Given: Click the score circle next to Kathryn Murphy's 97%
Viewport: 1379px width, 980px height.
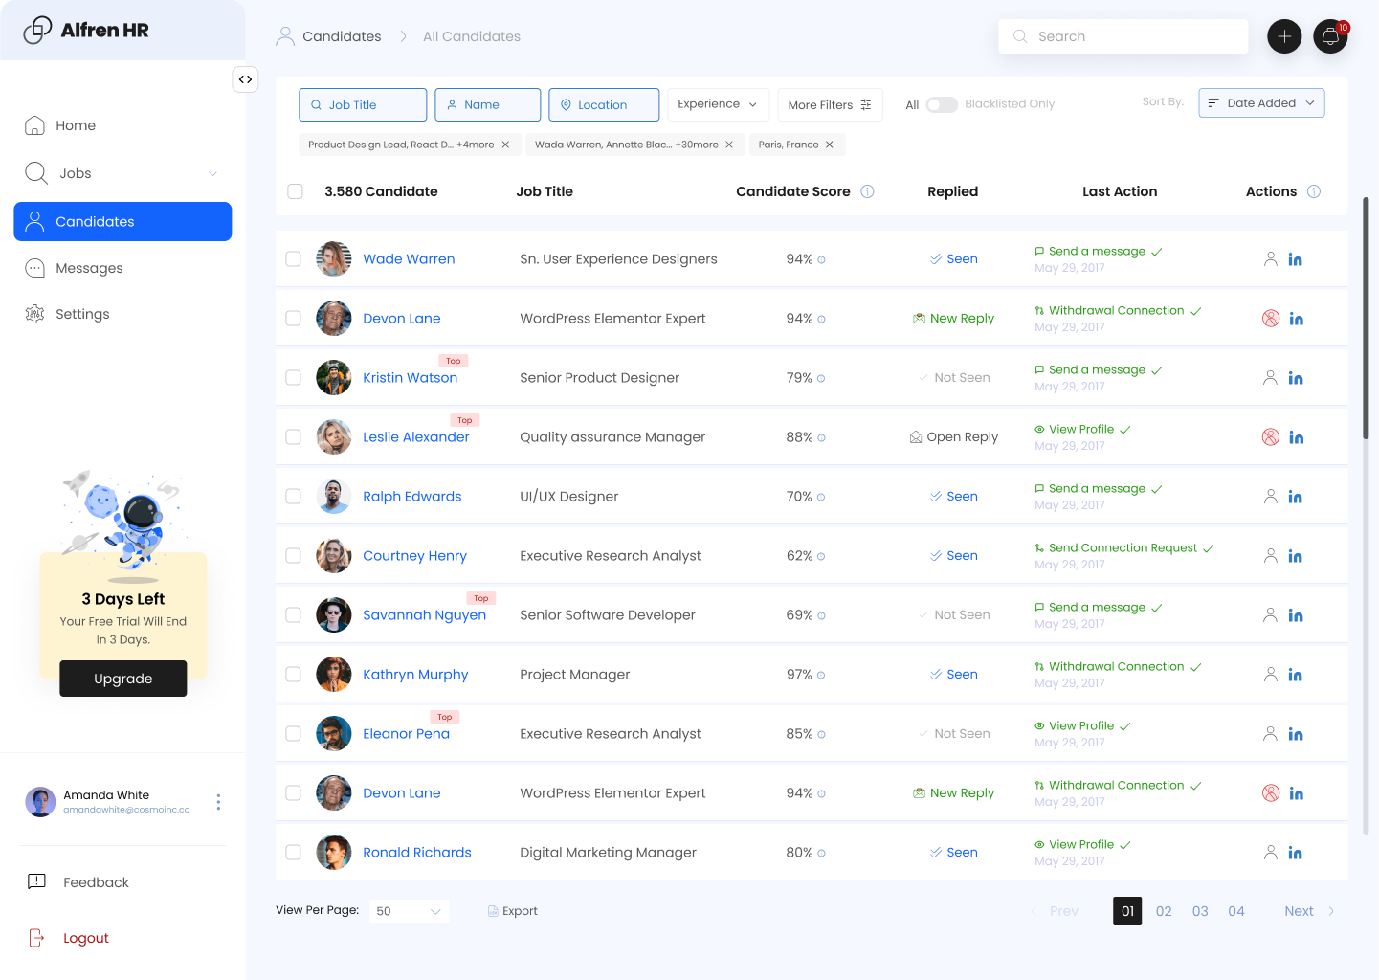Looking at the screenshot, I should (x=821, y=675).
